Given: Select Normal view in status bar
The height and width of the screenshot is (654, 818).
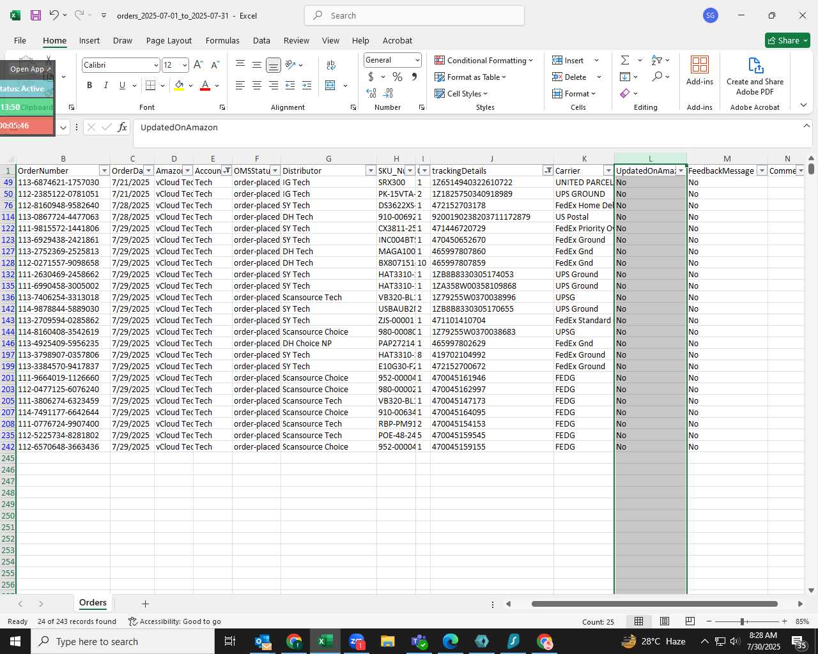Looking at the screenshot, I should 638,621.
